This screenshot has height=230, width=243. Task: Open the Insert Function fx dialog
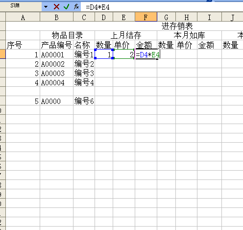point(76,7)
